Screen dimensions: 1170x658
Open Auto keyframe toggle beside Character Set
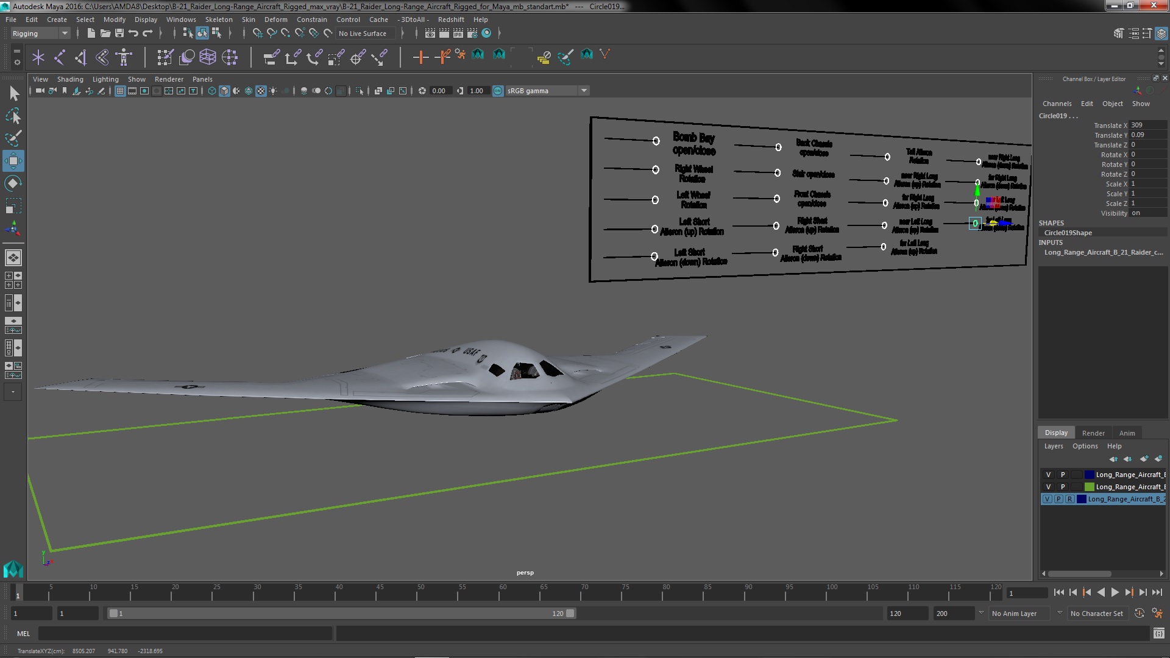point(1140,614)
